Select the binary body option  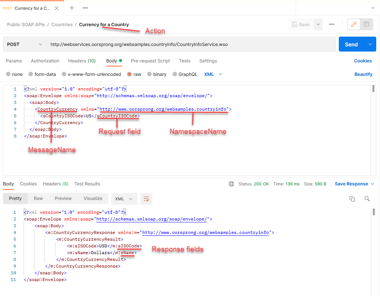[x=156, y=74]
